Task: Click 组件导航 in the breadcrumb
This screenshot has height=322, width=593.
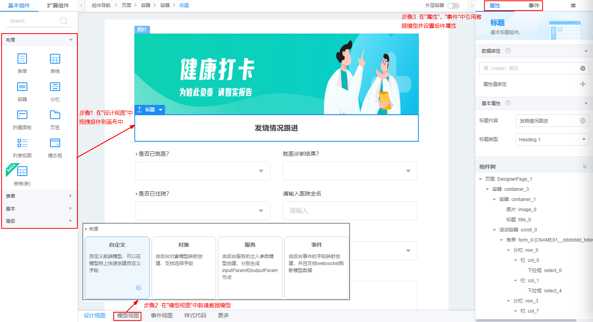Action: [101, 5]
